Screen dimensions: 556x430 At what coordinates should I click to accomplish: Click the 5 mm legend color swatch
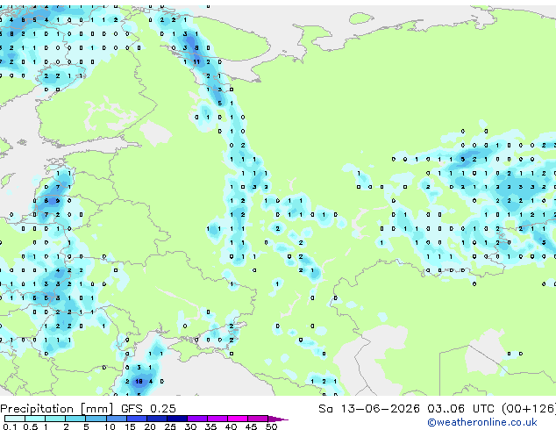coord(96,419)
